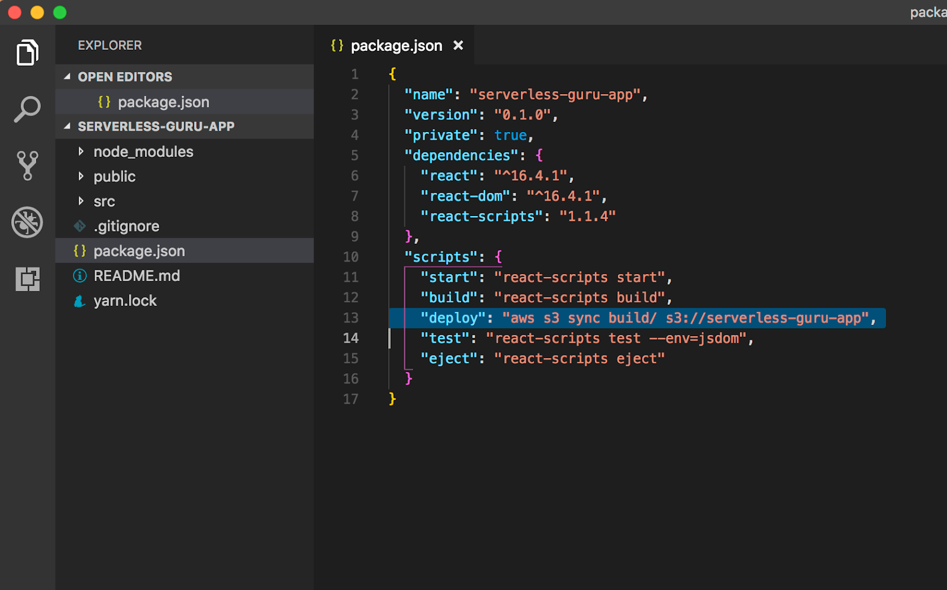Close the package.json editor tab
947x590 pixels.
[458, 45]
